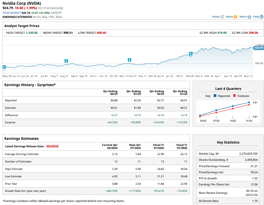
Task: Click the Watch link
Action: [243, 17]
